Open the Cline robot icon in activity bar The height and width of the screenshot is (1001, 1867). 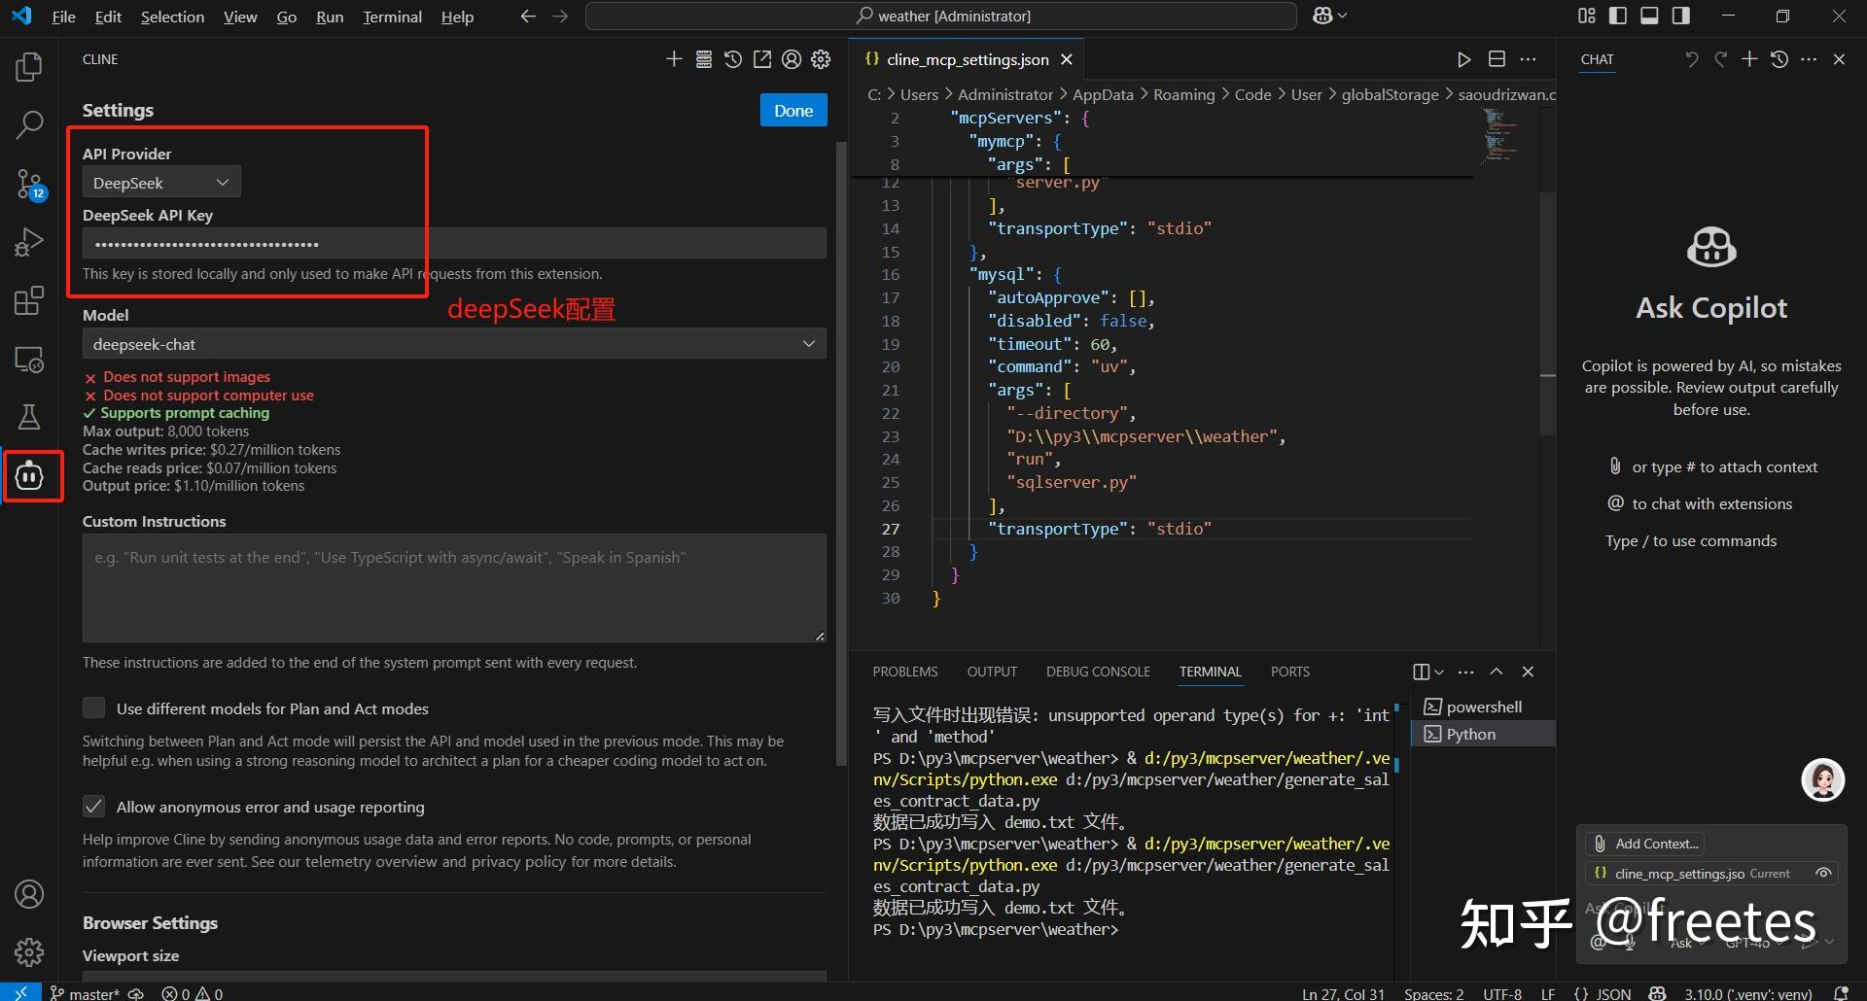[x=29, y=476]
